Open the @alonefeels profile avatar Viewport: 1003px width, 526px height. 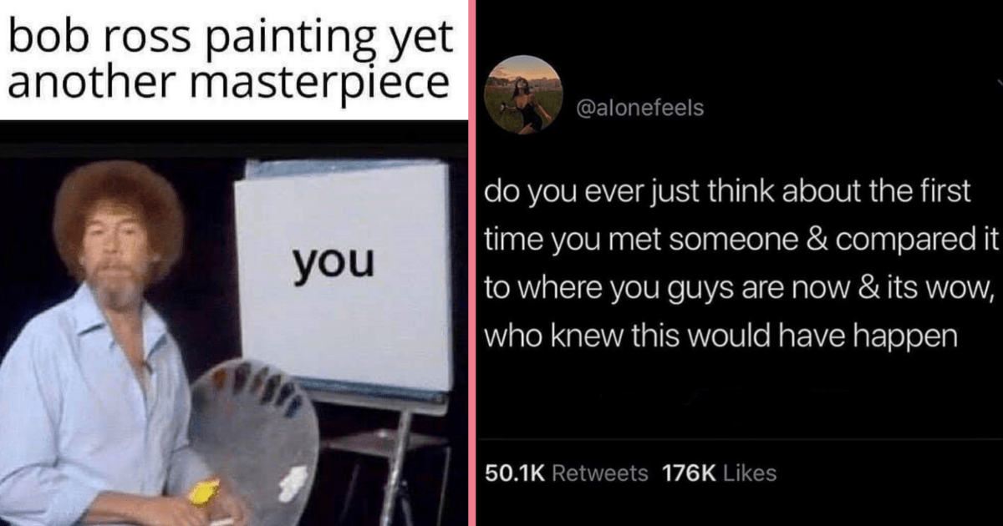[x=525, y=94]
